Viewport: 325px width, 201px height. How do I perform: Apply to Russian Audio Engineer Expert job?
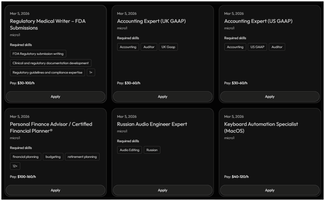162,190
